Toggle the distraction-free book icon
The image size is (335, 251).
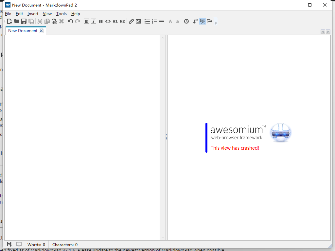pyautogui.click(x=19, y=244)
